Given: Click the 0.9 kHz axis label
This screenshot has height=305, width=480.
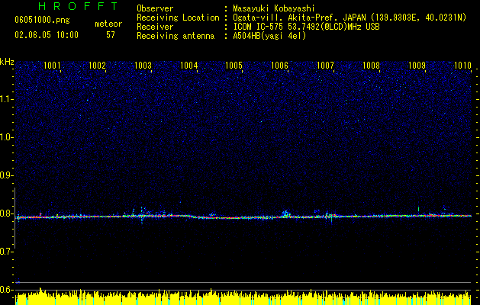Looking at the screenshot, I should pos(6,175).
